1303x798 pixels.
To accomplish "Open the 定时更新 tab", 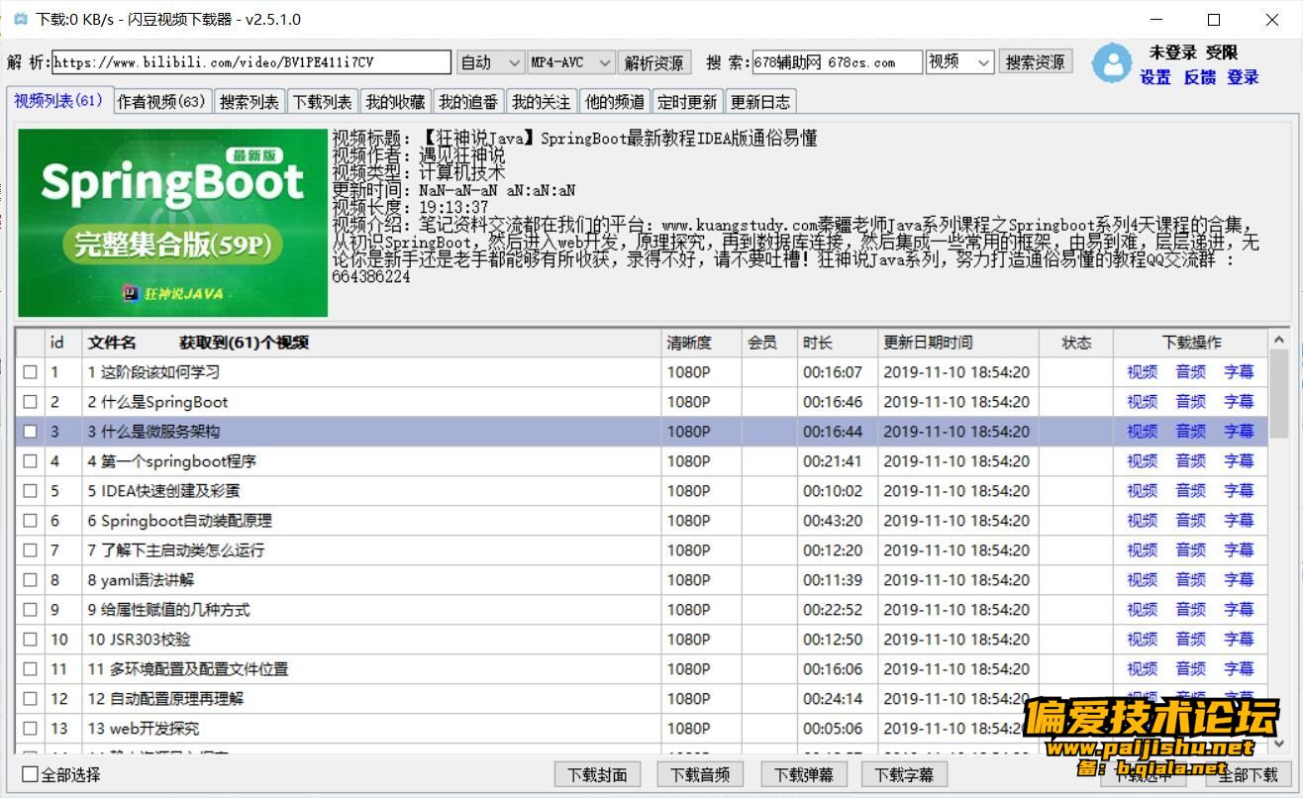I will pos(687,102).
